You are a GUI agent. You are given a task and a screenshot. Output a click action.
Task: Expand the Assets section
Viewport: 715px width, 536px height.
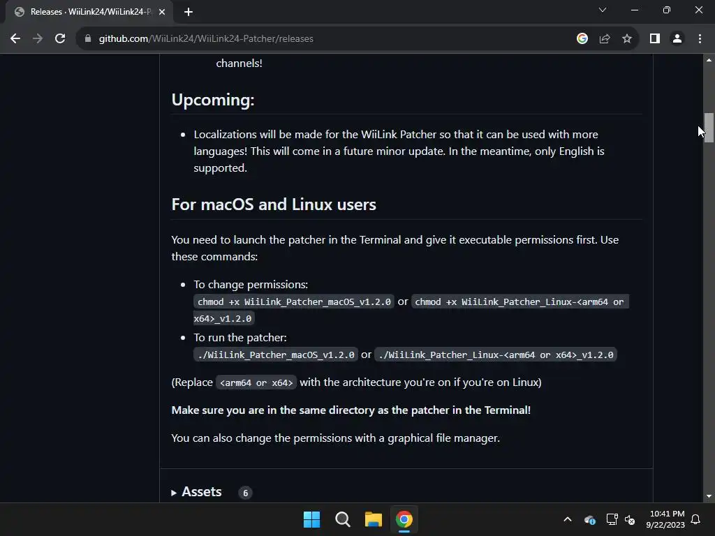click(x=196, y=492)
